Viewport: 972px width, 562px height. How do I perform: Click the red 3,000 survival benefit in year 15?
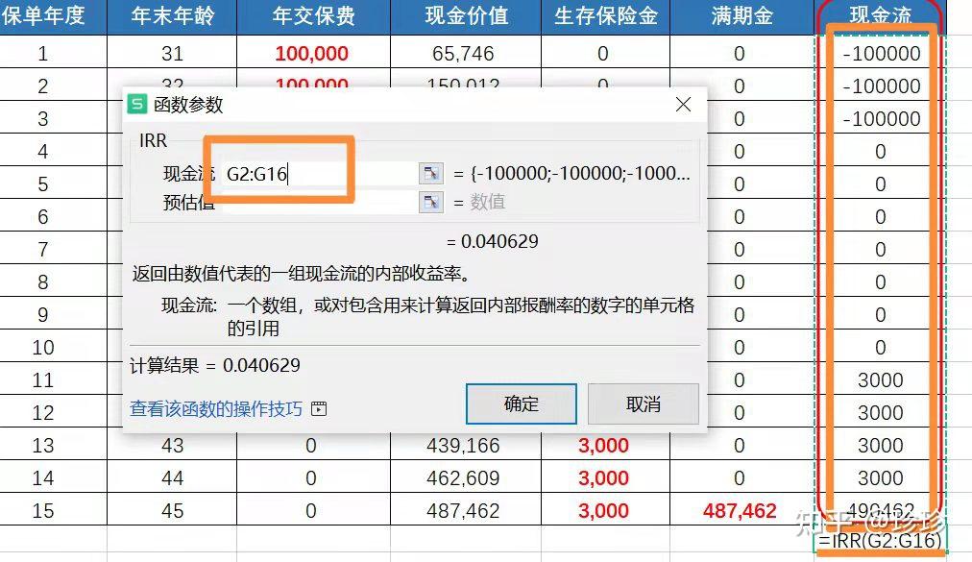coord(604,511)
